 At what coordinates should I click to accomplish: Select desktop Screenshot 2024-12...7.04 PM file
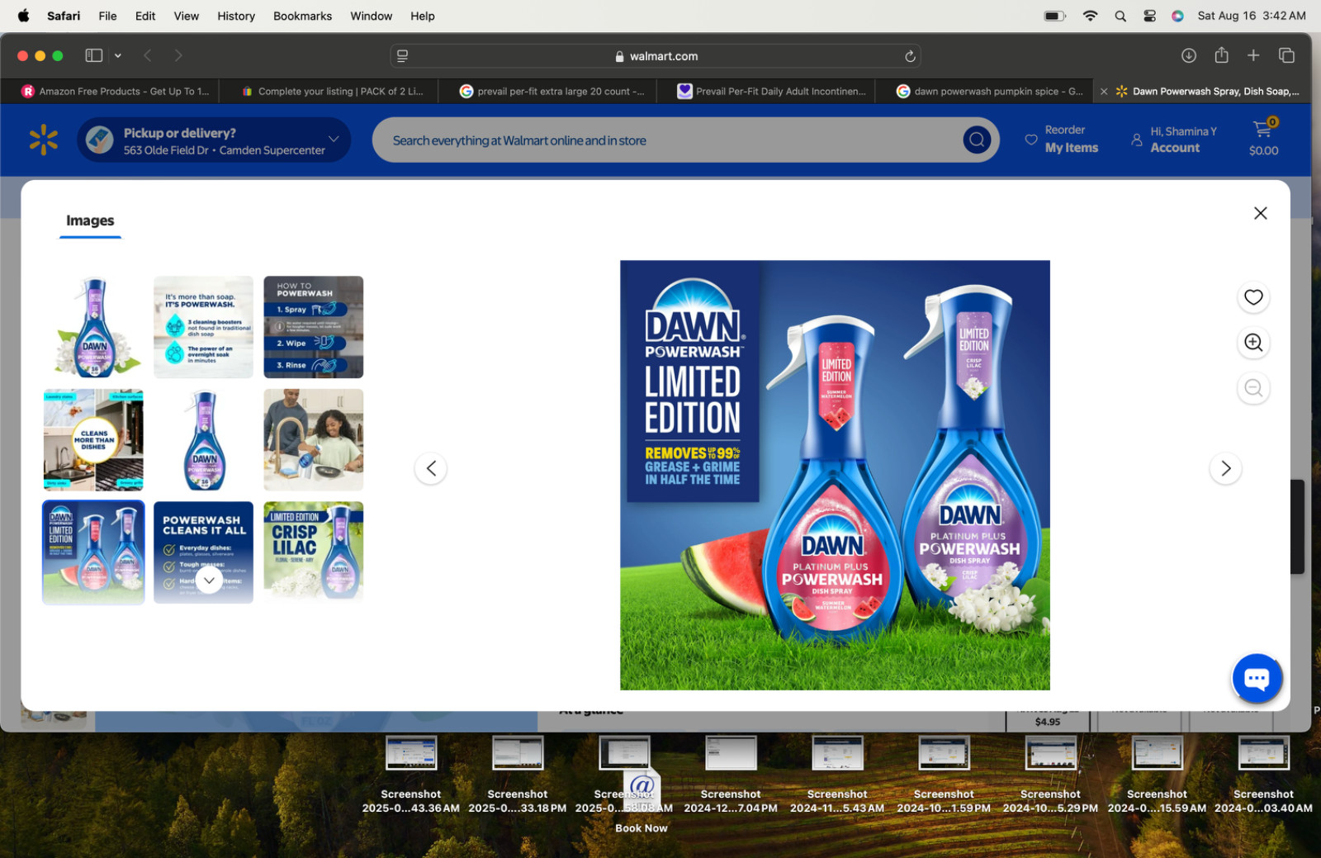pos(731,774)
